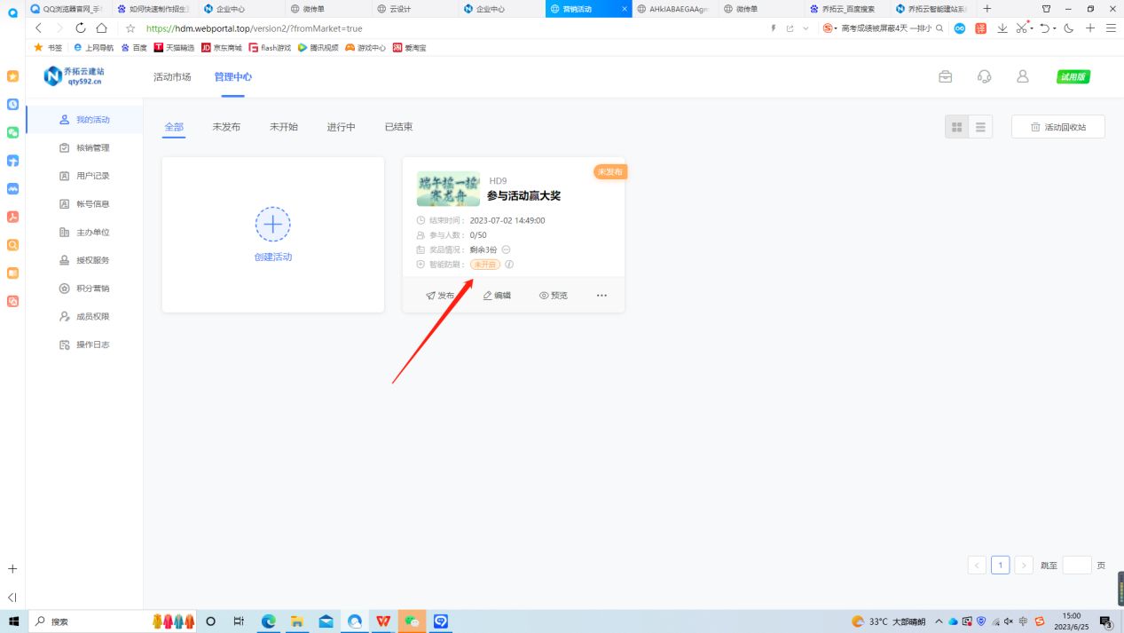Open 积分营销 in the sidebar
The width and height of the screenshot is (1124, 633).
91,288
